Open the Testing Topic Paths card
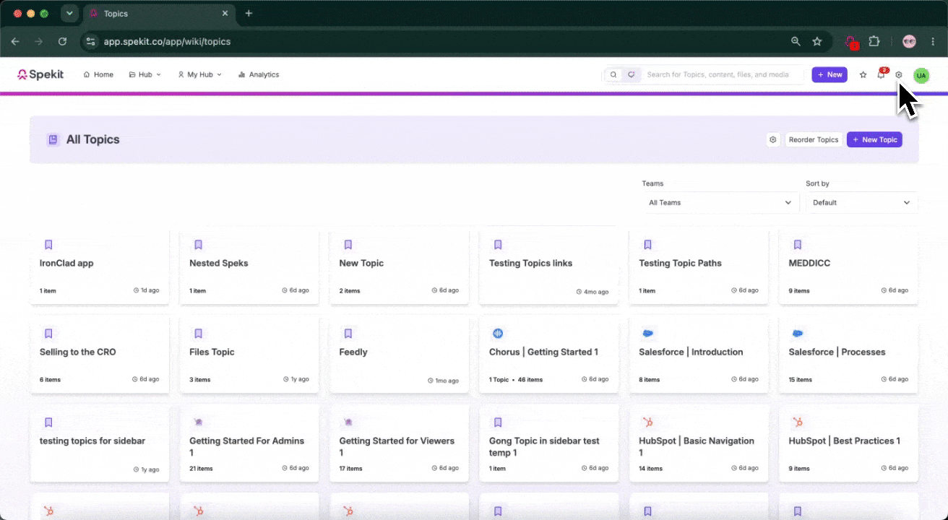The image size is (948, 520). coord(699,266)
